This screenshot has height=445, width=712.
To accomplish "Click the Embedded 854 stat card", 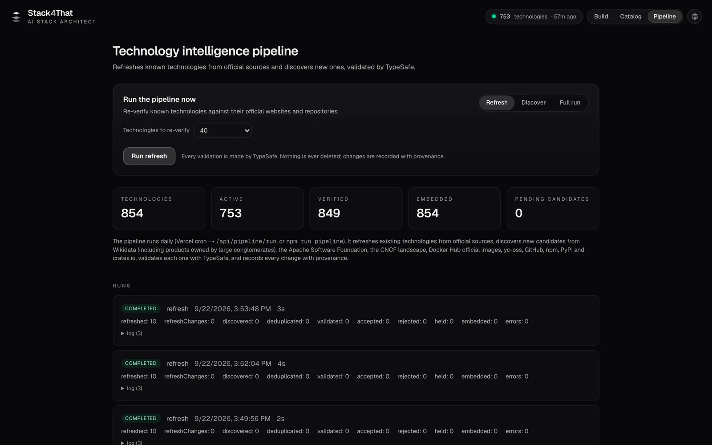I will 454,208.
